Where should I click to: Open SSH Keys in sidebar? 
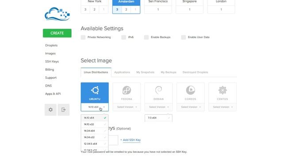52,61
